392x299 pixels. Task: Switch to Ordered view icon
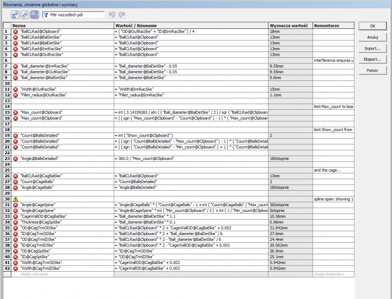(x=35, y=15)
